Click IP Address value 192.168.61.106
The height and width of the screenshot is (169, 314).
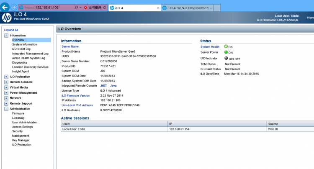[111, 100]
